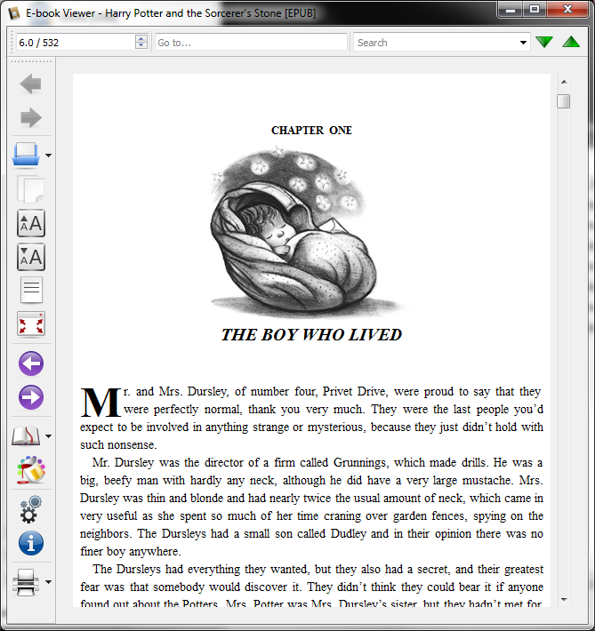Increase font size with the larger A icon
Screen dimensions: 595x631
click(x=31, y=223)
